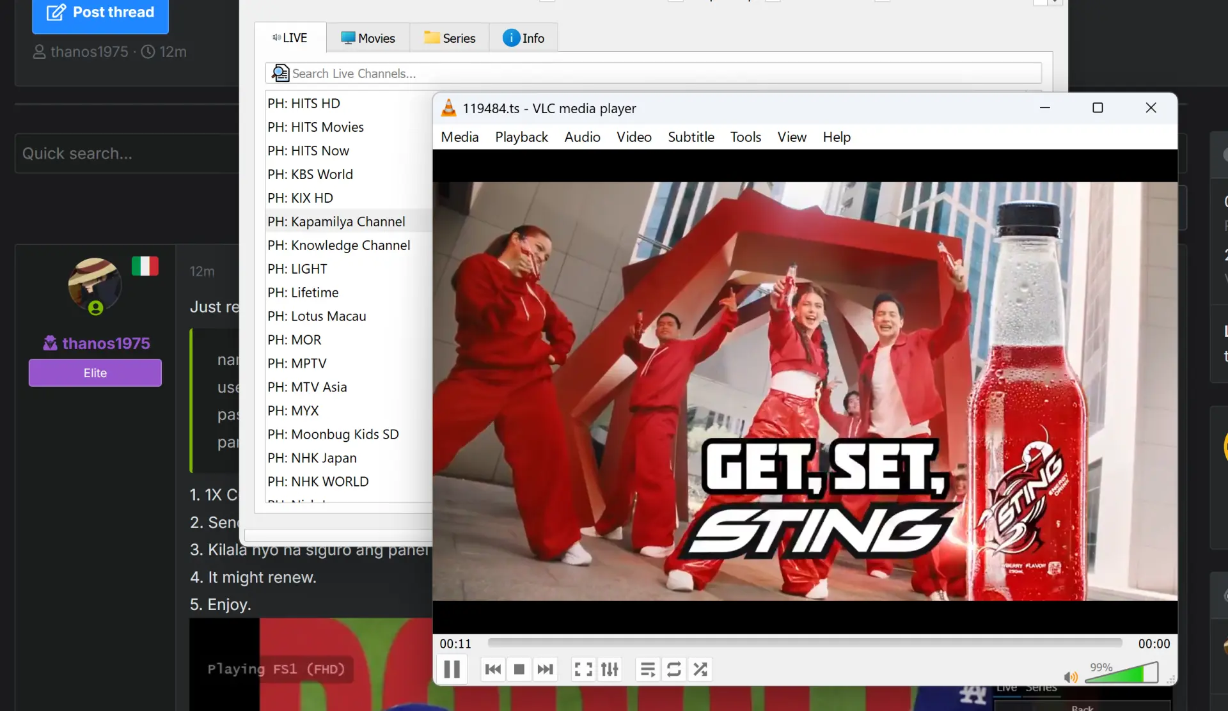Select PH: MOR channel
This screenshot has width=1228, height=711.
(294, 340)
